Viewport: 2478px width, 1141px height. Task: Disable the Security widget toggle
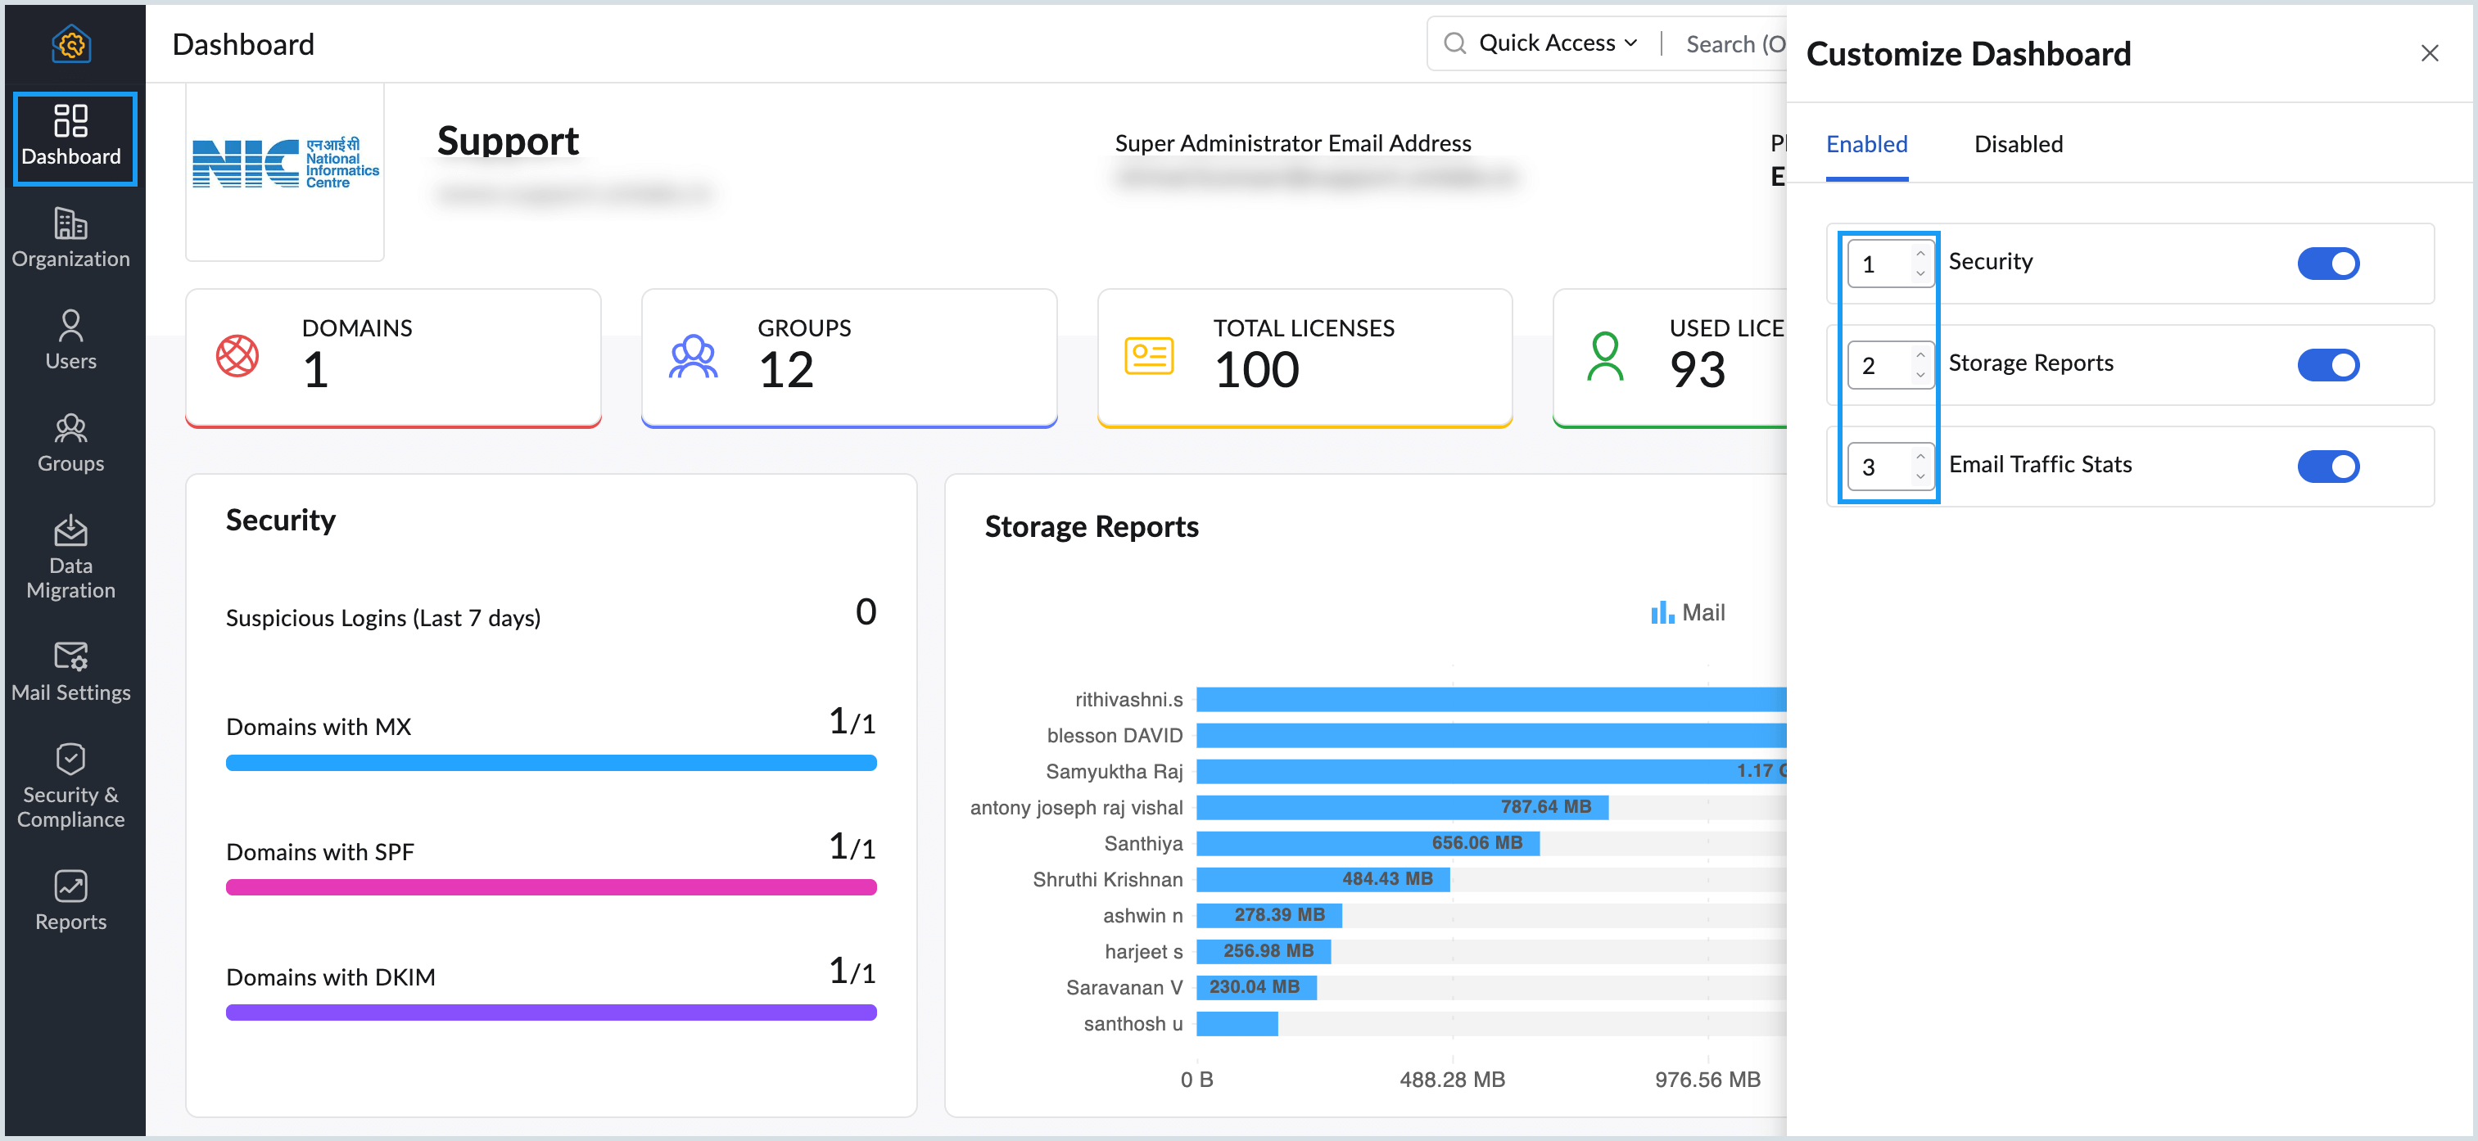2327,264
